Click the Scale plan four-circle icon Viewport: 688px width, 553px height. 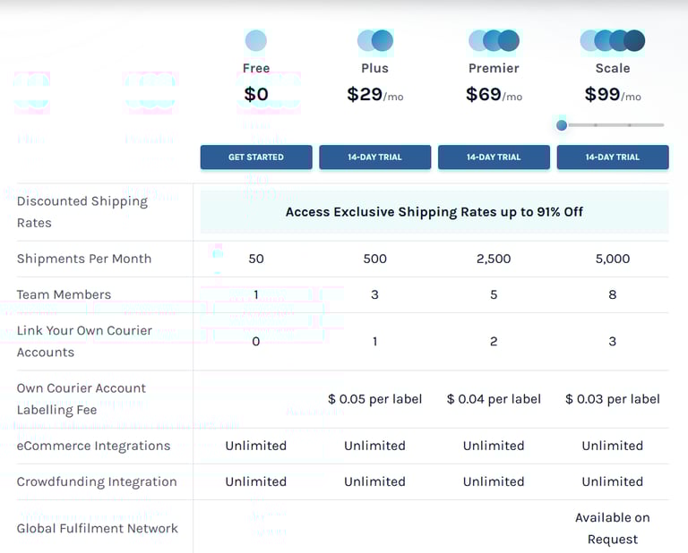pos(613,40)
